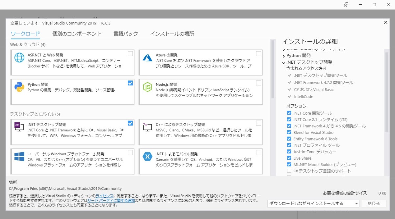Viewport: 395px width, 219px height.
Task: Click the C++ desktop development monitor icon
Action: click(x=147, y=126)
